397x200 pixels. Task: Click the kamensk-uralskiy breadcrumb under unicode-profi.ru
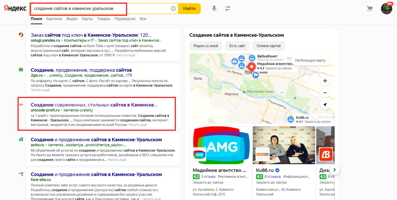[x=78, y=110]
